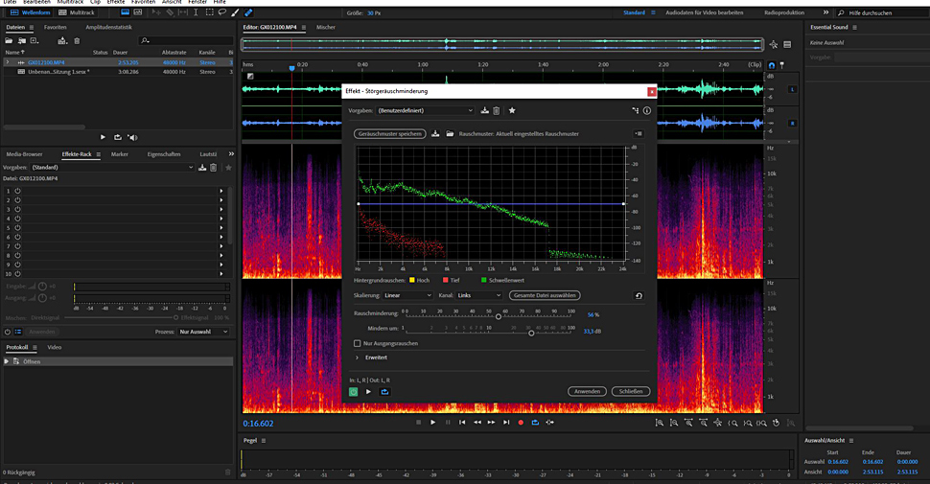This screenshot has height=484, width=930.
Task: Show more workspaces chevron at top
Action: point(825,12)
